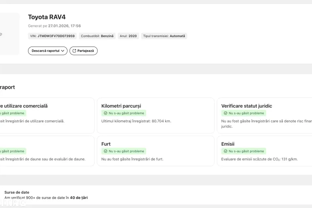
Task: Click the Anul: 2020 tag
Action: point(128,36)
